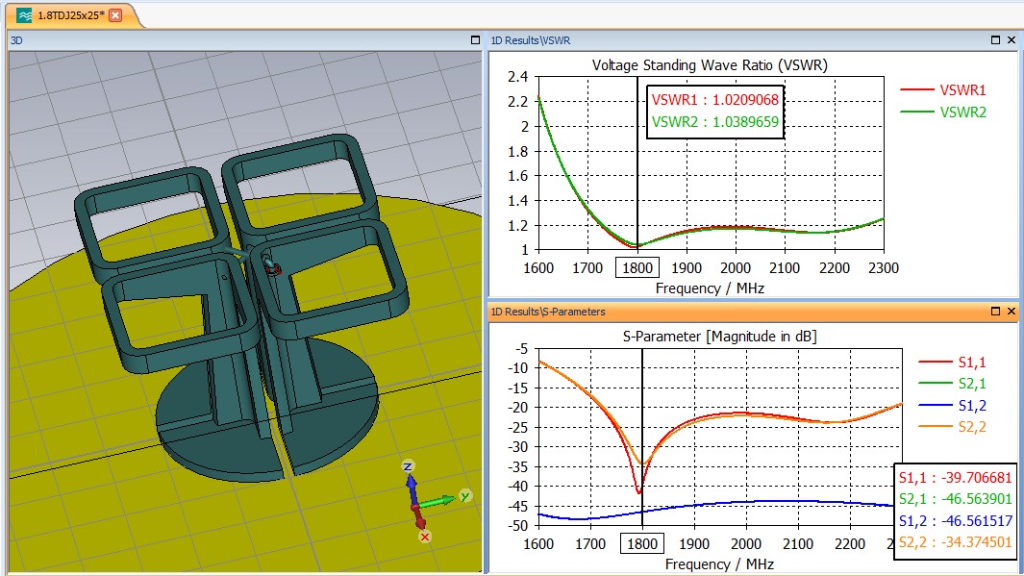Screen dimensions: 1024x576
Task: Close the VSWR results panel
Action: point(1011,40)
